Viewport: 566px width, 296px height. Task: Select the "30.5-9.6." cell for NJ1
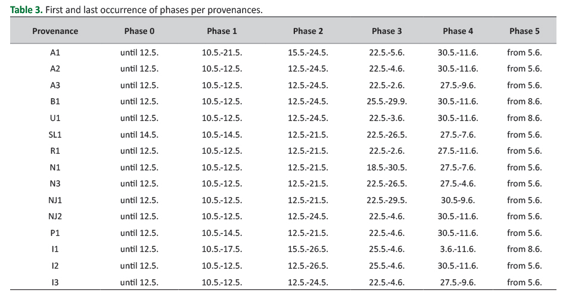coord(458,200)
